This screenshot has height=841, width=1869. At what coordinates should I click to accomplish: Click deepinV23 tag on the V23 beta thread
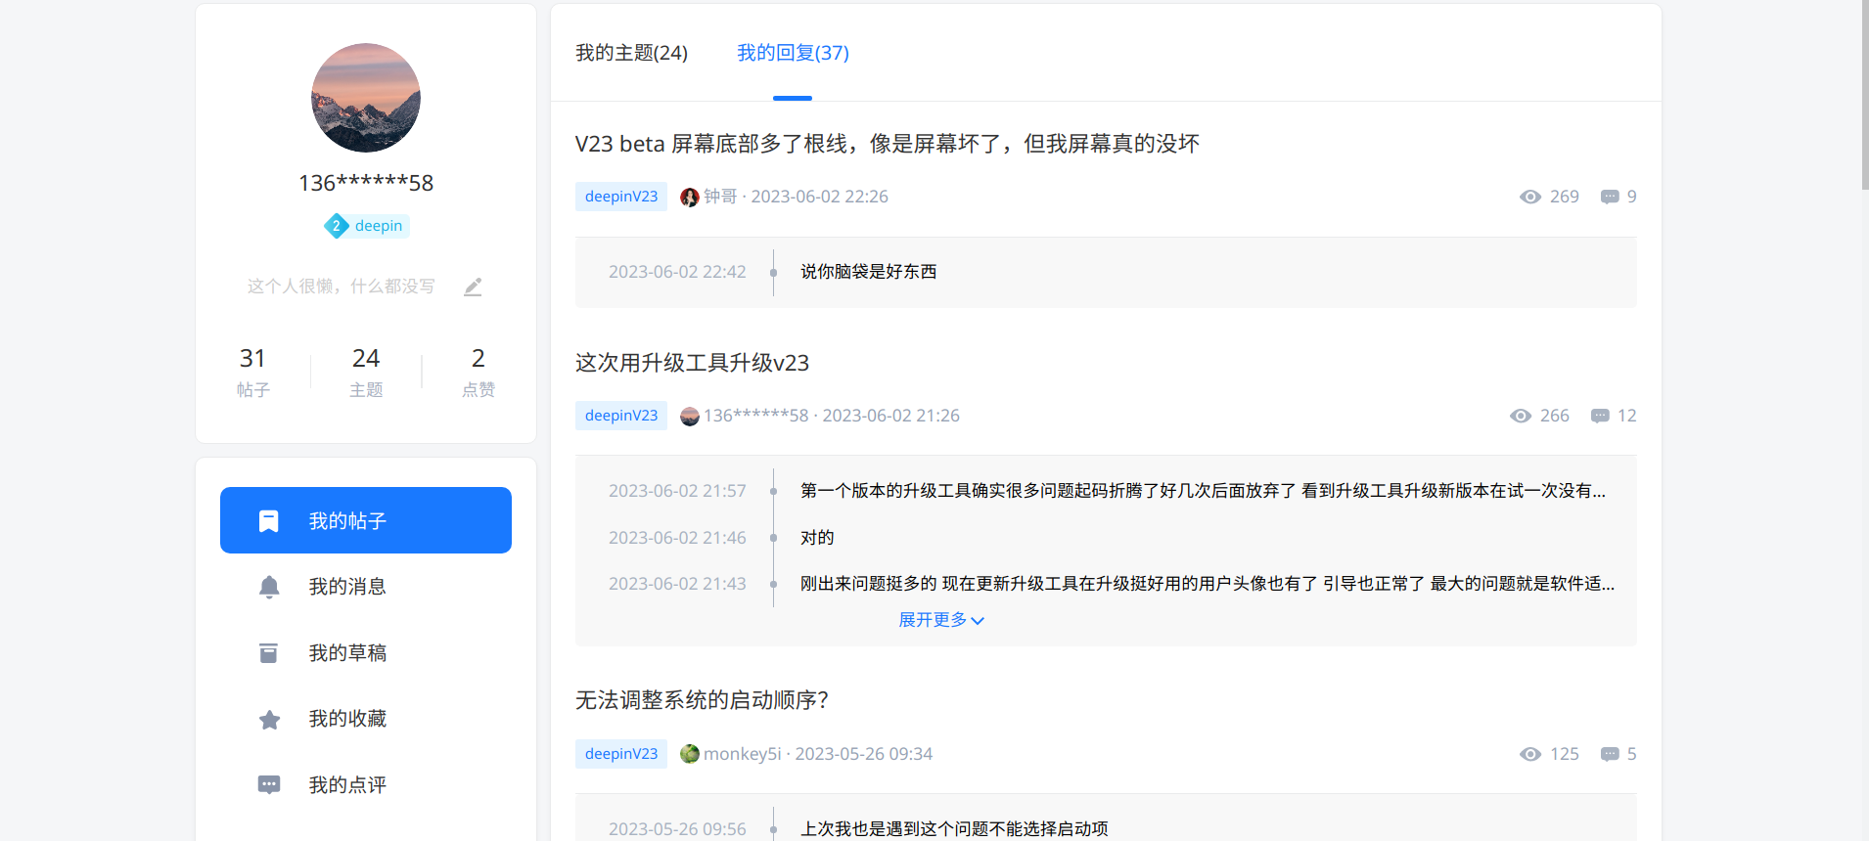[x=621, y=197]
